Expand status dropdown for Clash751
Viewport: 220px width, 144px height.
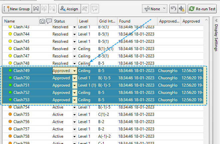click(75, 85)
